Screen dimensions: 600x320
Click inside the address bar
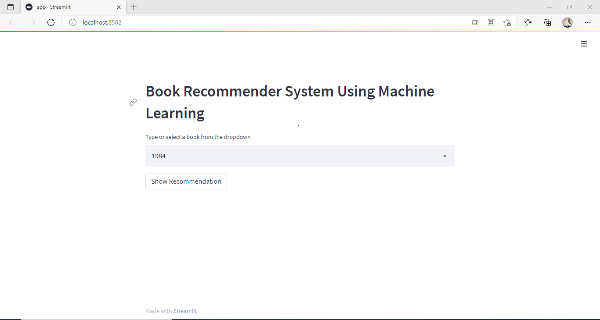pyautogui.click(x=176, y=22)
